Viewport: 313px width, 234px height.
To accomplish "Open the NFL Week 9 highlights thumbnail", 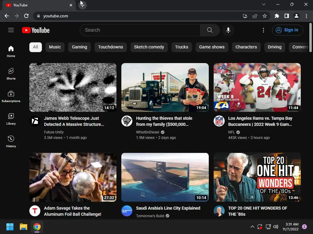I will [257, 87].
